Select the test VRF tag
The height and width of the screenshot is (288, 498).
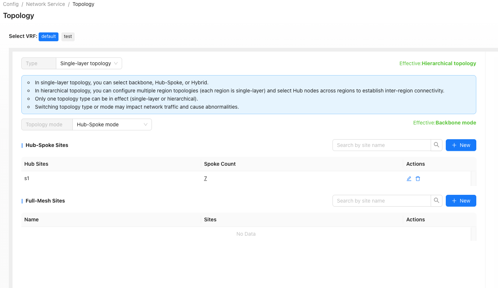click(68, 36)
